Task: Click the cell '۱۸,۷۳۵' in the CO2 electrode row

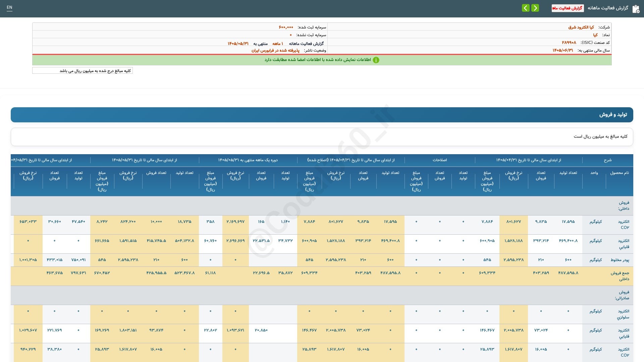Action: tap(184, 222)
